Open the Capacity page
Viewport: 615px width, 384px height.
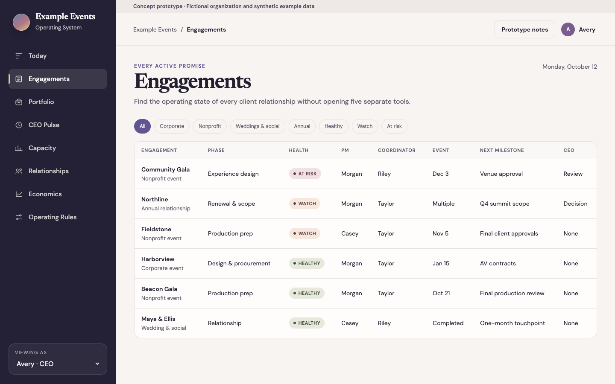coord(58,148)
